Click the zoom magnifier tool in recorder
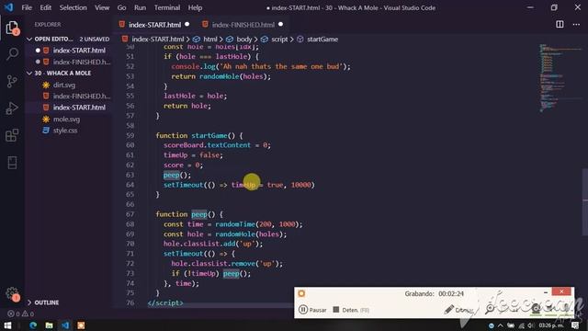 [490, 309]
